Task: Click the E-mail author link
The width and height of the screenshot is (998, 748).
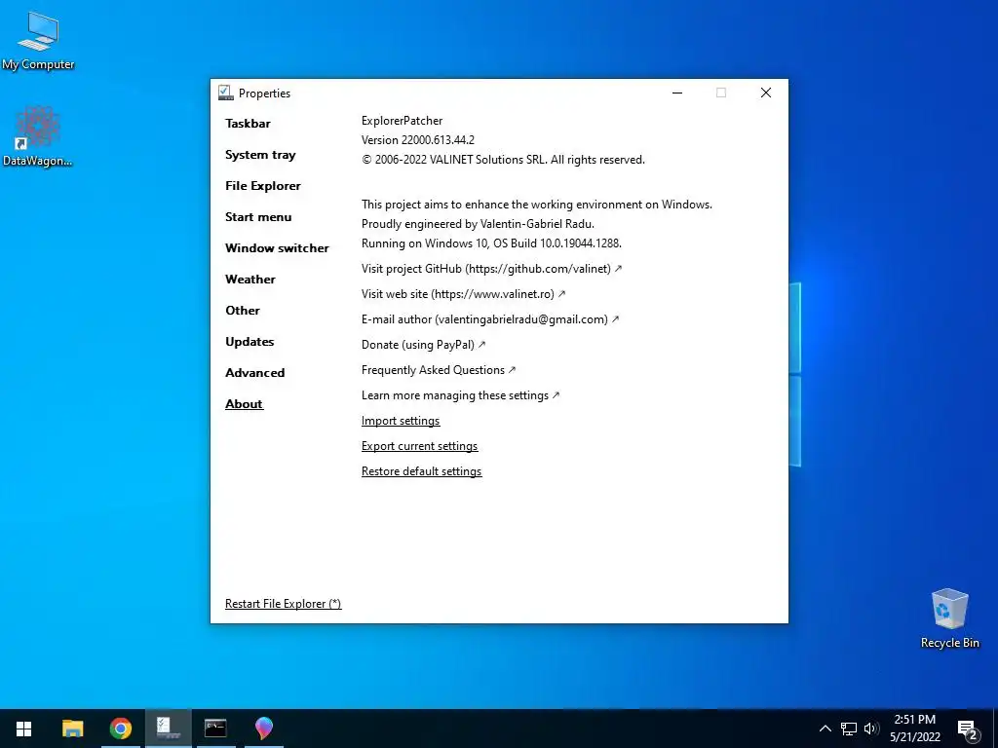Action: click(x=490, y=319)
